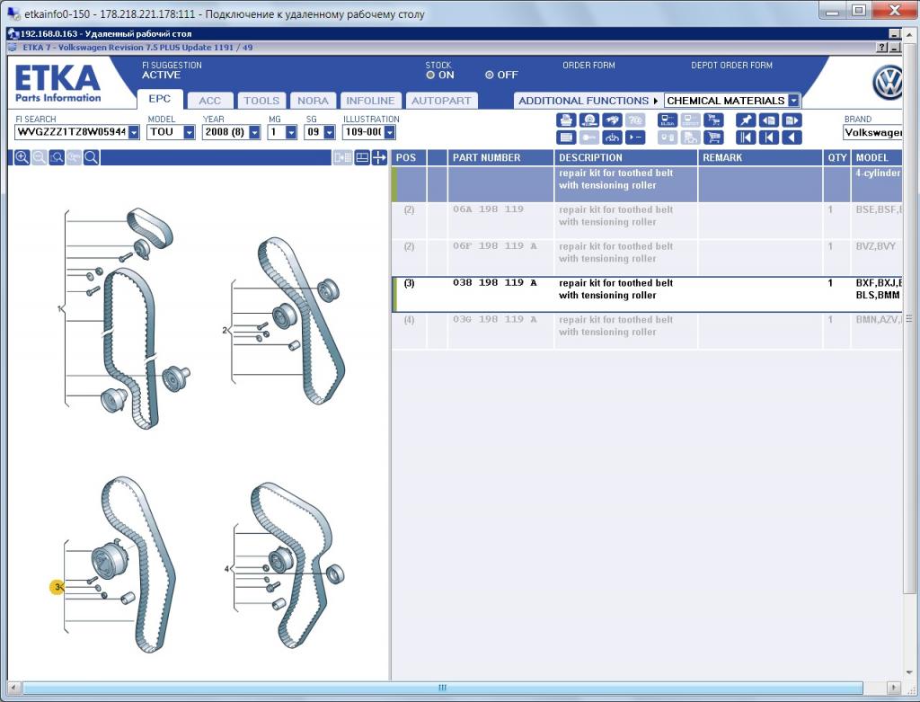This screenshot has height=702, width=920.
Task: Select part row 038 198 119 A
Action: click(647, 294)
